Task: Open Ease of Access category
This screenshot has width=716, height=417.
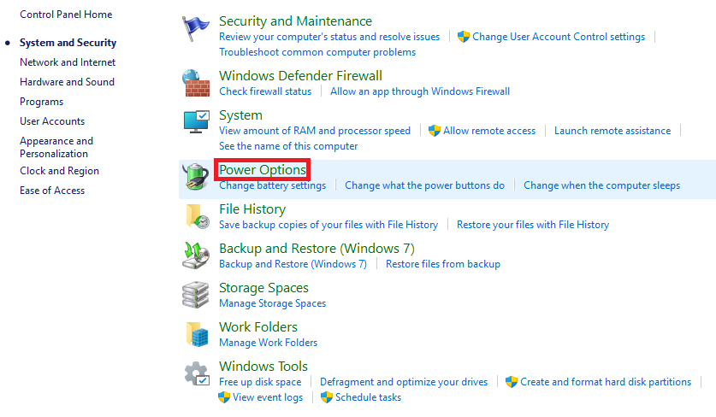Action: pyautogui.click(x=52, y=191)
